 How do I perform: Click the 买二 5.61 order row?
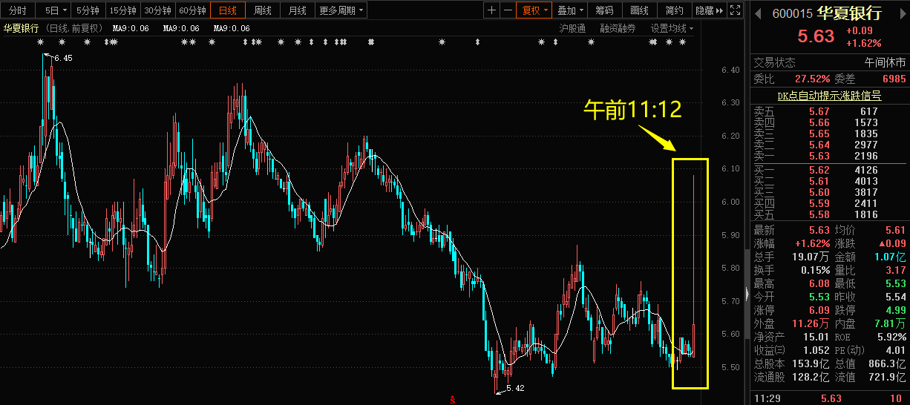[x=830, y=181]
